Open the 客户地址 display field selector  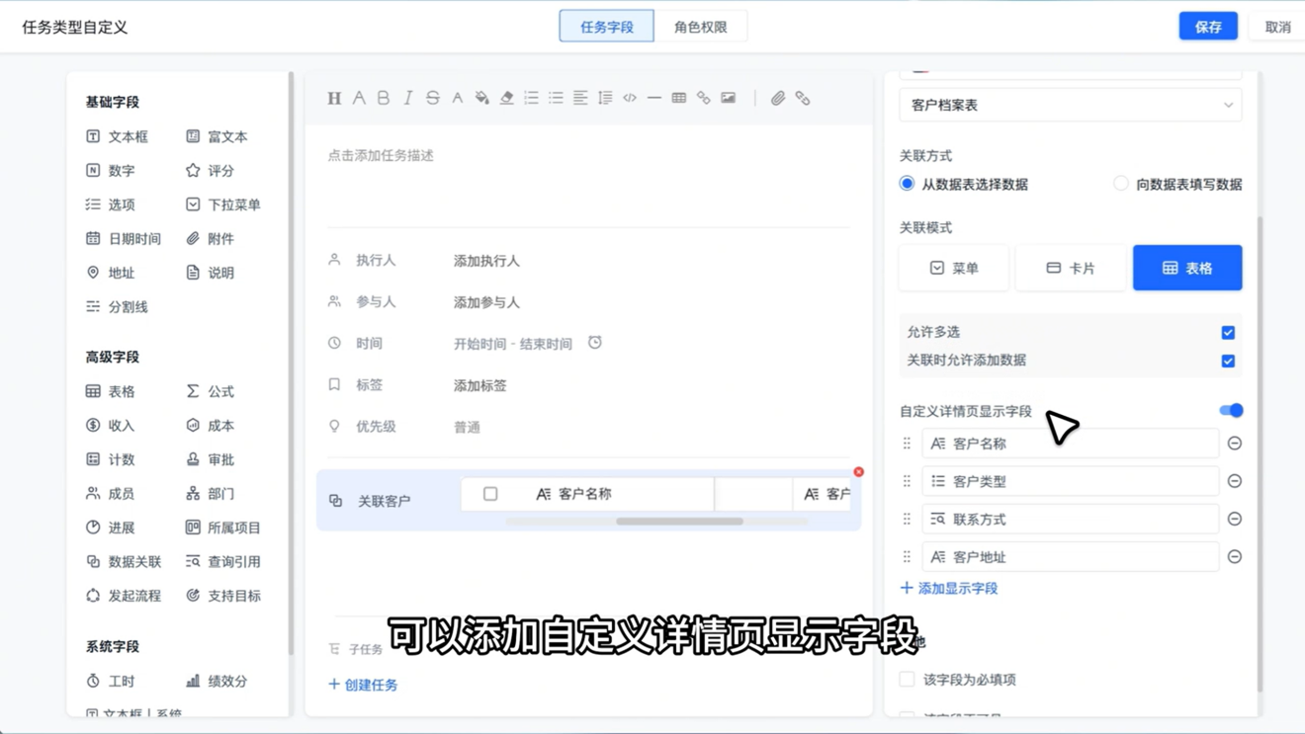click(1071, 557)
